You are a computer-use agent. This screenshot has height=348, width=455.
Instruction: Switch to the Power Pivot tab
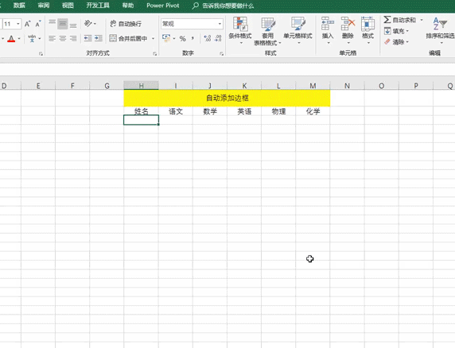tap(162, 6)
